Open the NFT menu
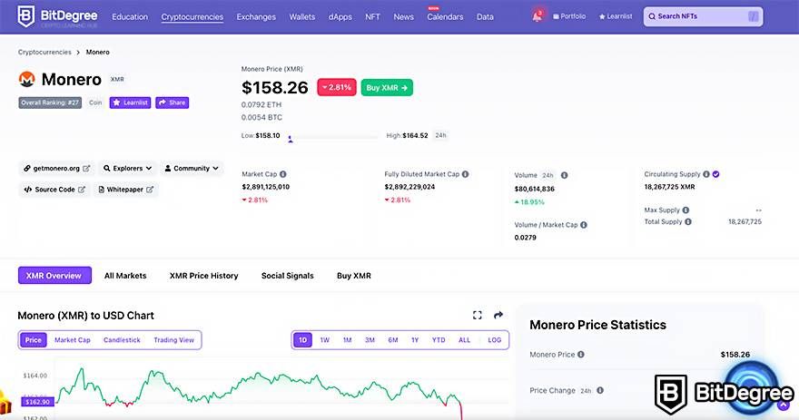Viewport: 799px width, 420px height. tap(372, 17)
